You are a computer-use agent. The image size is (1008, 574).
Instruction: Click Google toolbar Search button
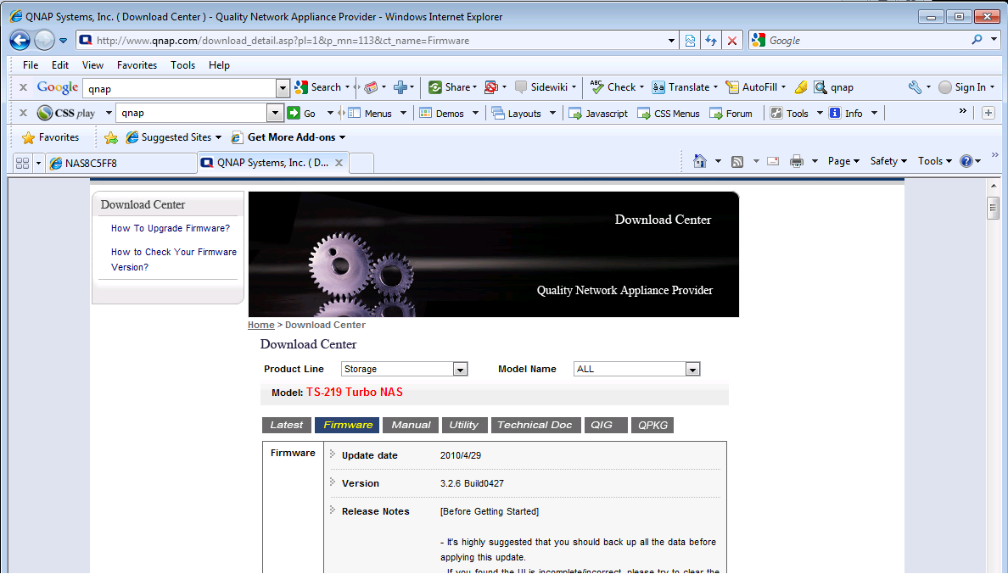(x=319, y=87)
